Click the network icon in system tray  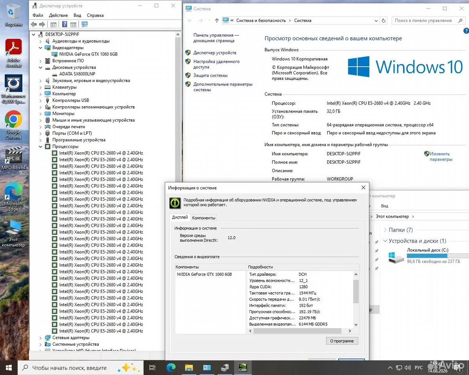(x=399, y=368)
